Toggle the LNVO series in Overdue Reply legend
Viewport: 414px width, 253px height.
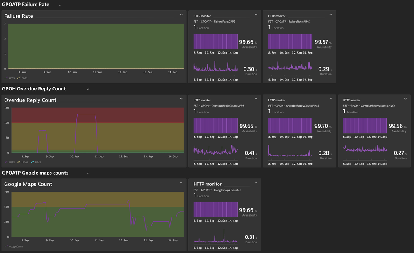[x=23, y=162]
